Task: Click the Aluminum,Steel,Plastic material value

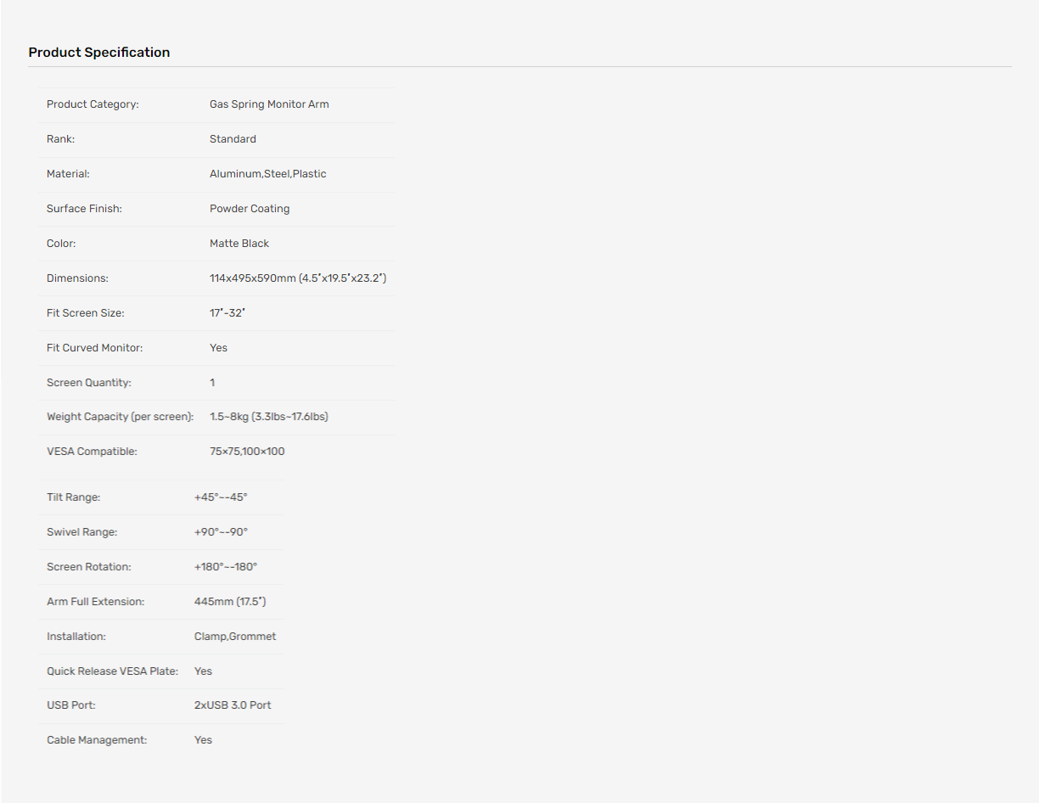Action: point(268,174)
